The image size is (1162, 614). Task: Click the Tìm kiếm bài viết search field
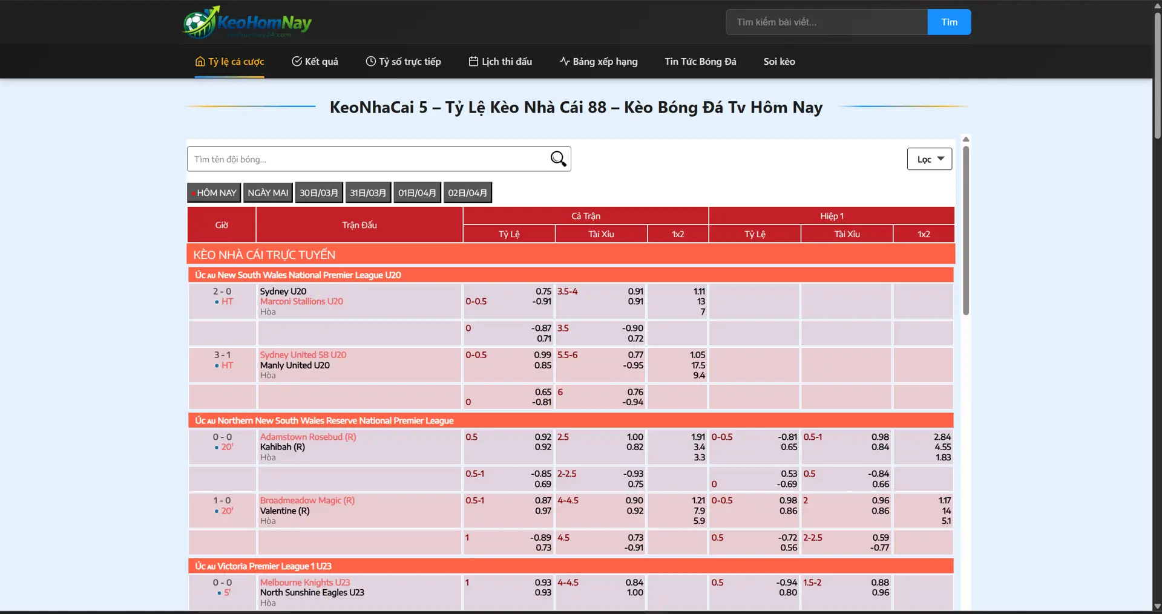[x=826, y=22]
